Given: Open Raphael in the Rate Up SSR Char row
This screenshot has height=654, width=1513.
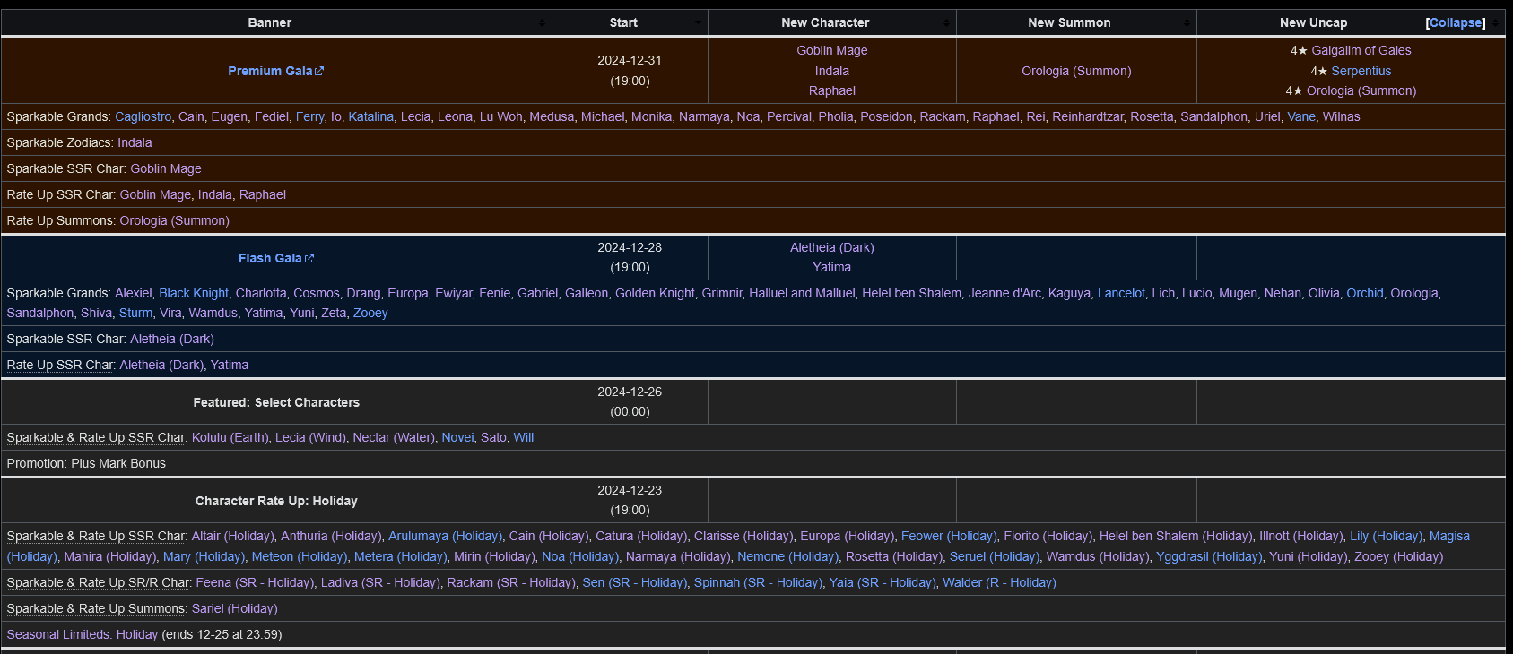Looking at the screenshot, I should click(263, 194).
